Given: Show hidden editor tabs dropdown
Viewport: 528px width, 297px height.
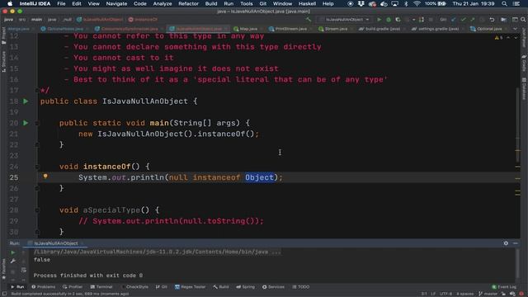Looking at the screenshot, I should click(x=515, y=29).
